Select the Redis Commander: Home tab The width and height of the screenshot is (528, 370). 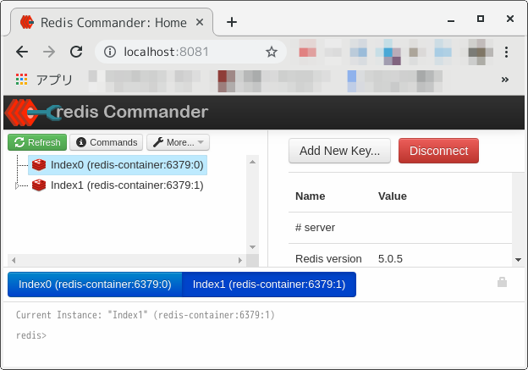click(113, 22)
